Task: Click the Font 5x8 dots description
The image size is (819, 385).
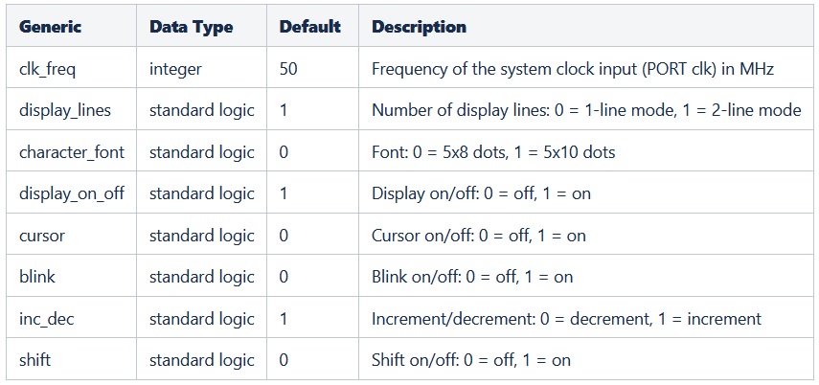Action: [493, 152]
